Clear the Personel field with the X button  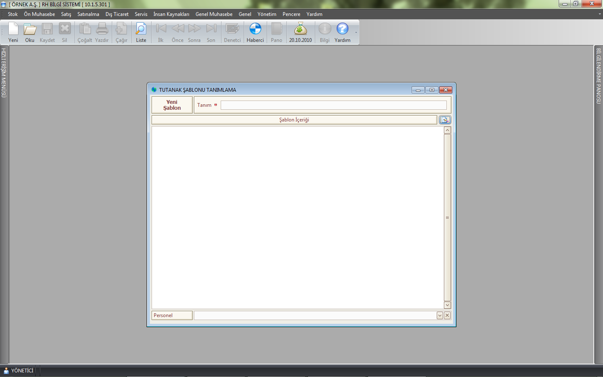pos(447,315)
